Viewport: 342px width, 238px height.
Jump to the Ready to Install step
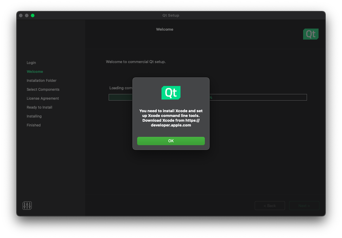click(x=39, y=107)
